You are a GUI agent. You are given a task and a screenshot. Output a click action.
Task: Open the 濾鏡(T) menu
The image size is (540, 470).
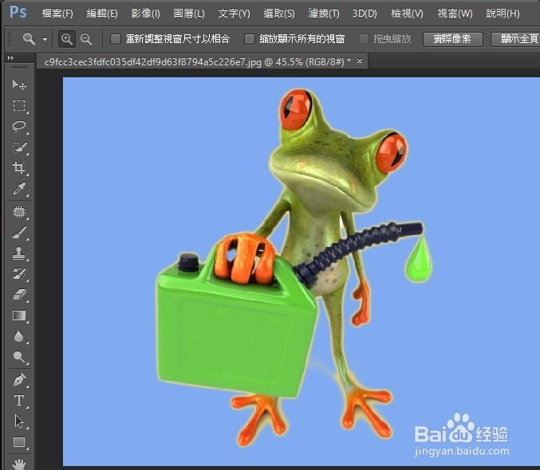[324, 14]
